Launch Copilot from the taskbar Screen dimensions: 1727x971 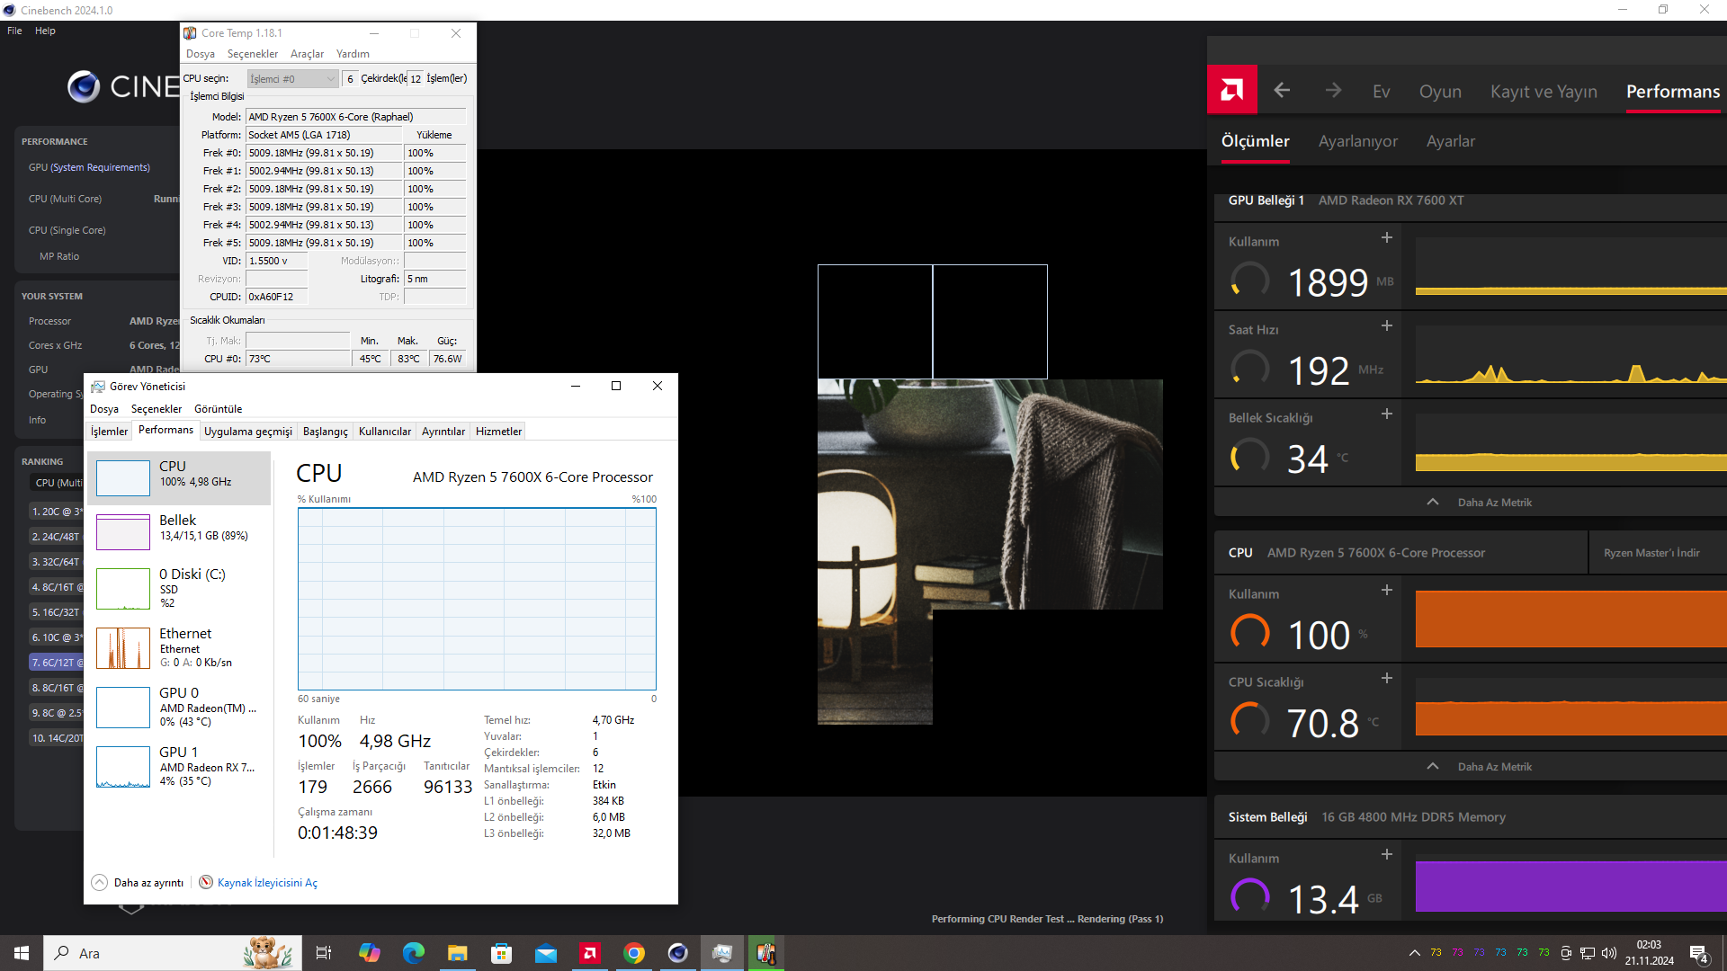(369, 953)
